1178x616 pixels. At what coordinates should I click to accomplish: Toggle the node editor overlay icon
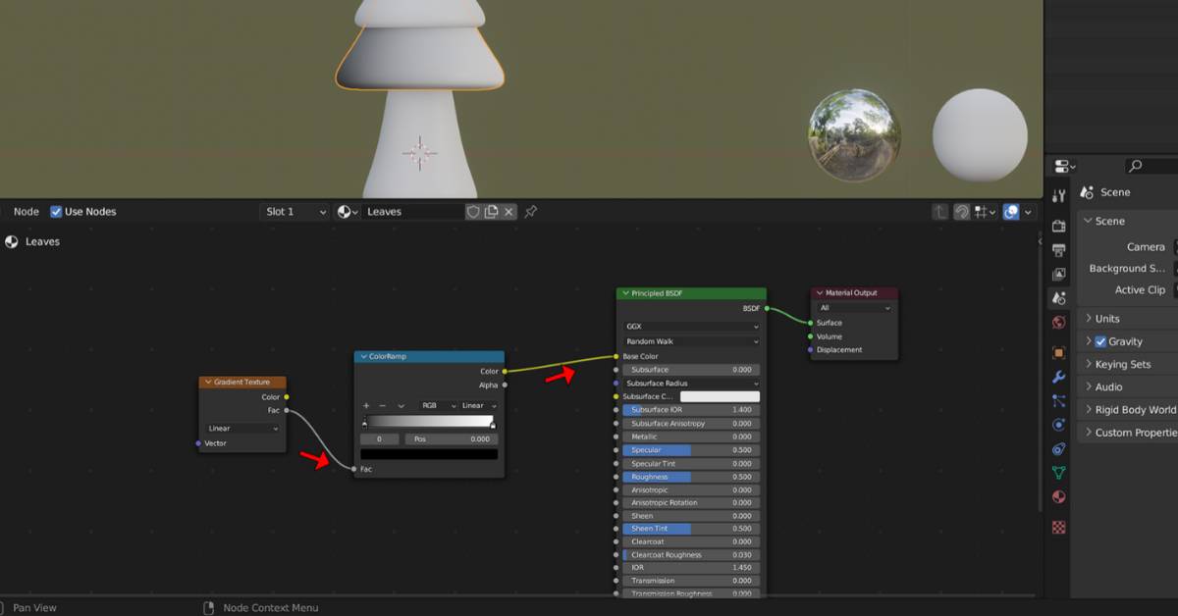[1011, 211]
